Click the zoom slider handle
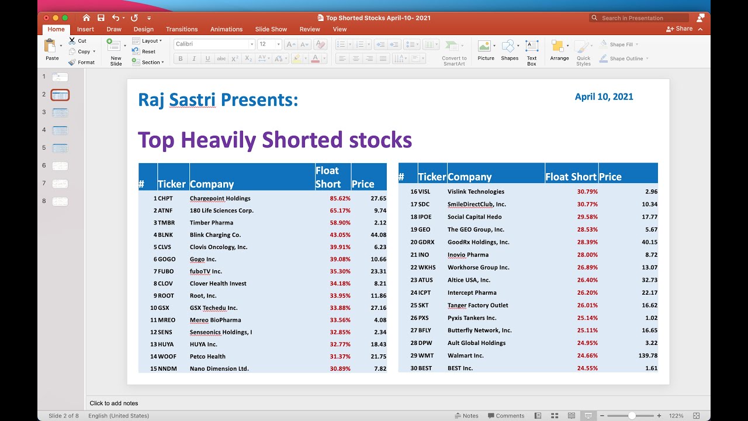The height and width of the screenshot is (421, 748). pyautogui.click(x=632, y=416)
